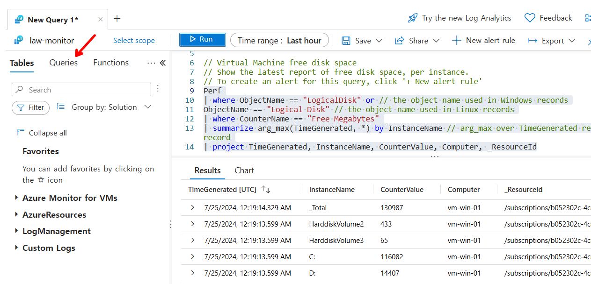This screenshot has width=591, height=284.
Task: Click the Collapse all icon
Action: tap(20, 133)
